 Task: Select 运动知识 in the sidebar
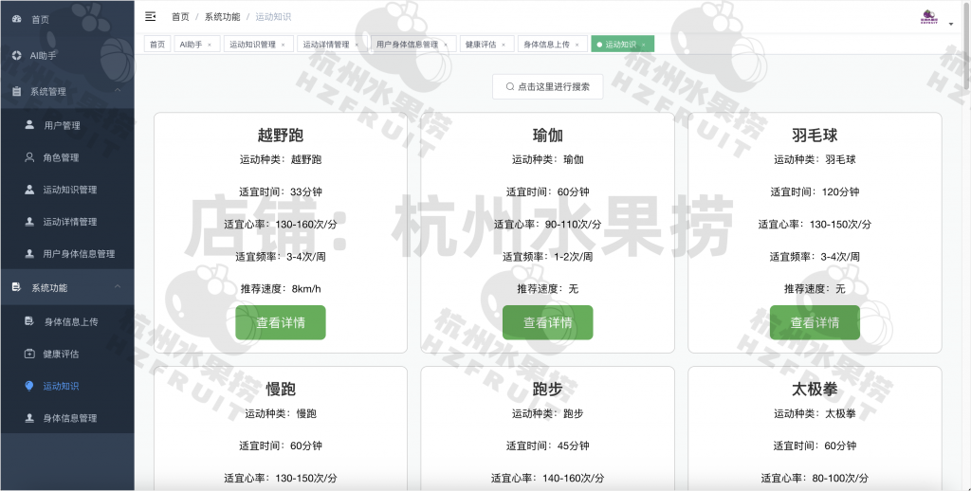[67, 386]
